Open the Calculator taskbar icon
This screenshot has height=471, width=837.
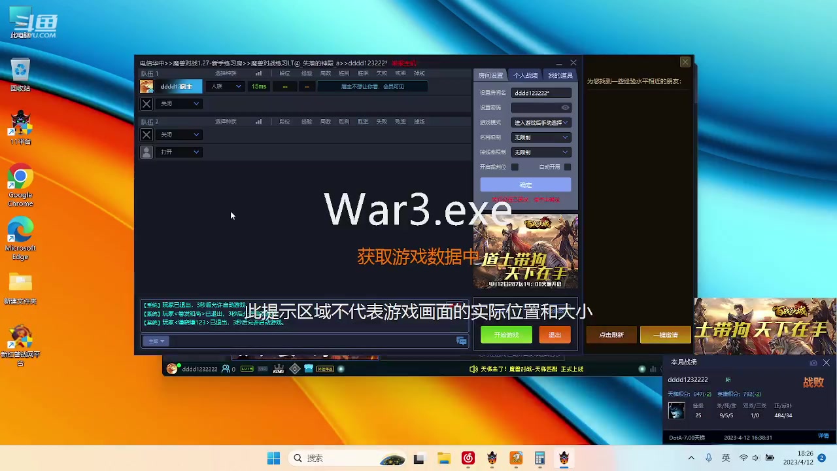539,458
